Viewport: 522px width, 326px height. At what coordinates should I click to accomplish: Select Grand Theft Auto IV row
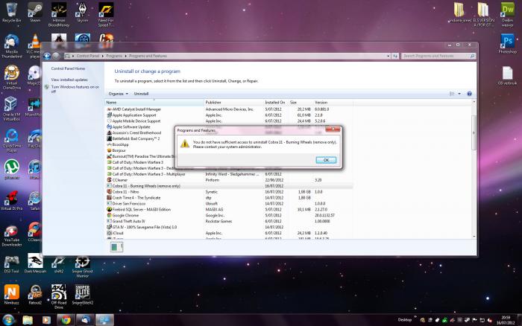pos(229,221)
